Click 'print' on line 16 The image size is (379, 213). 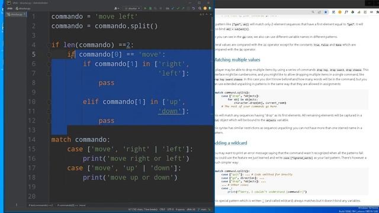tap(93, 159)
